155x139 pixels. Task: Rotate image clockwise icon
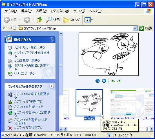pos(113,81)
